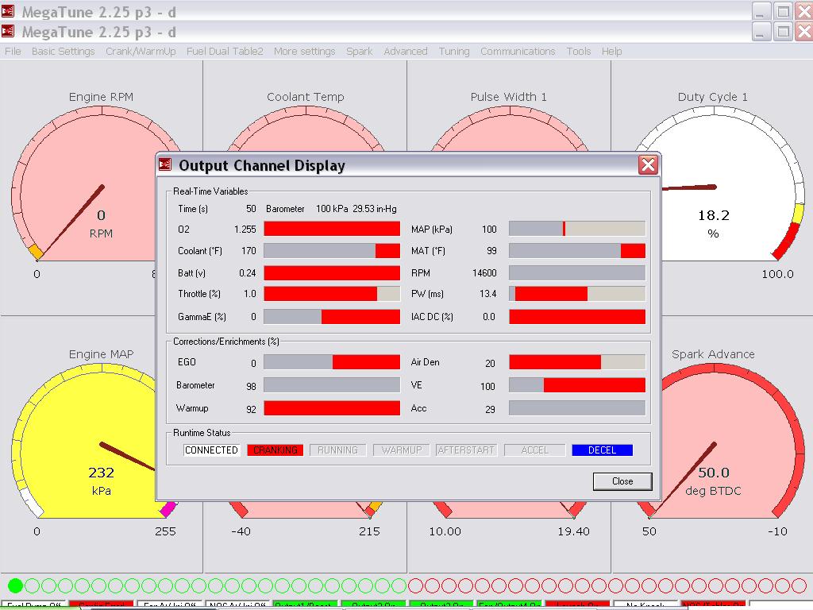Screen dimensions: 813x610
Task: Click the PW (ms) bar graph
Action: pos(577,294)
